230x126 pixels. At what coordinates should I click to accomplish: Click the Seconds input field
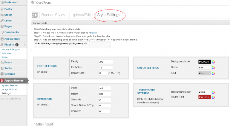(x=105, y=100)
